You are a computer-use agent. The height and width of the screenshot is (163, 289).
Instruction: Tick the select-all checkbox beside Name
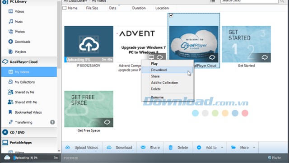pos(64,8)
